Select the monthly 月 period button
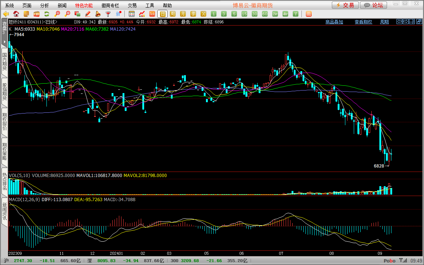 (183, 14)
